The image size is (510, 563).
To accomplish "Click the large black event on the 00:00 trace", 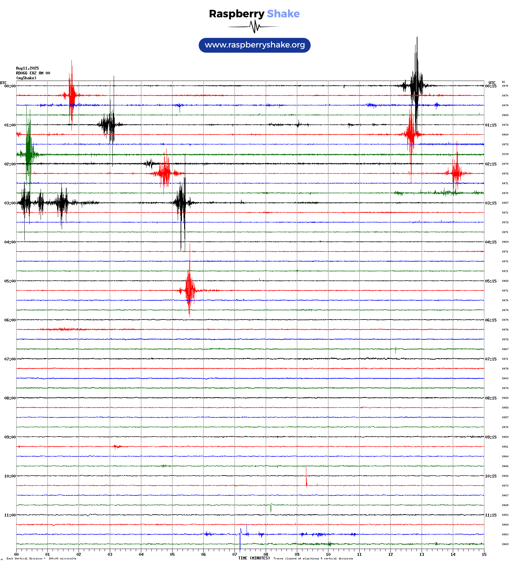I will pos(416,85).
